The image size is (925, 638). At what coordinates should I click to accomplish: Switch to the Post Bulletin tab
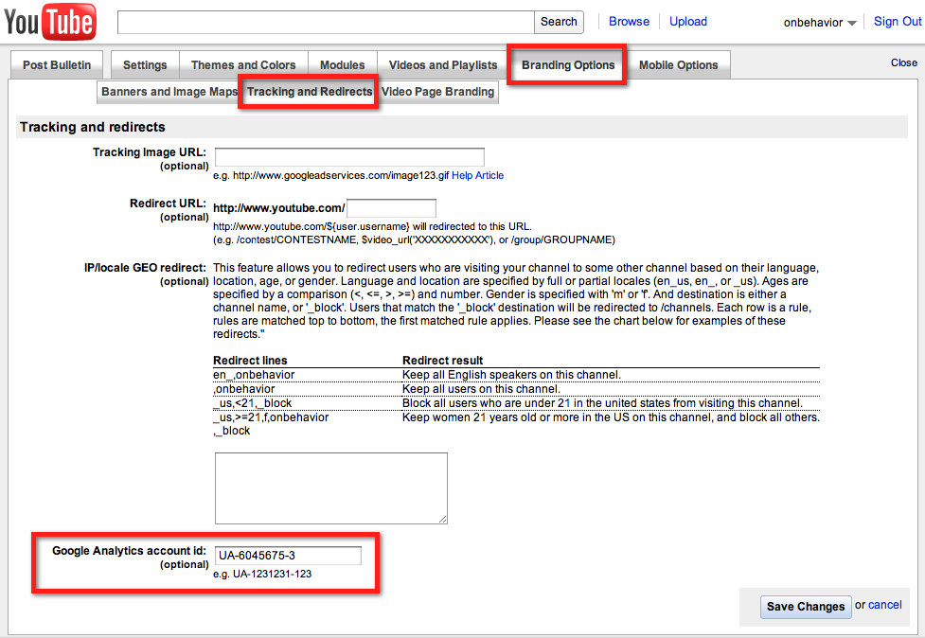coord(57,65)
